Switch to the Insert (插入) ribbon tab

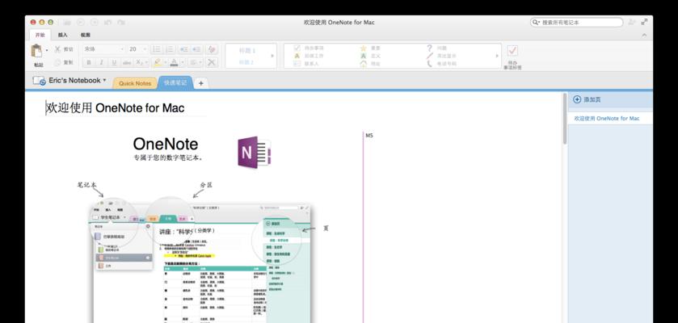63,35
